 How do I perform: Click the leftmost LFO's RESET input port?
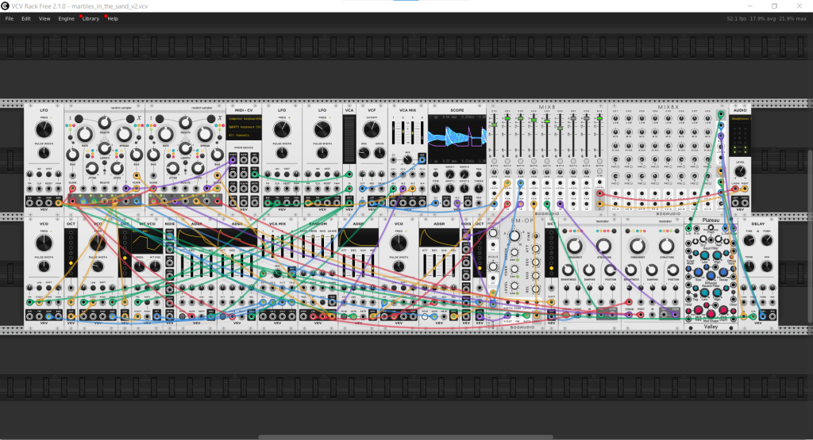pyautogui.click(x=48, y=189)
